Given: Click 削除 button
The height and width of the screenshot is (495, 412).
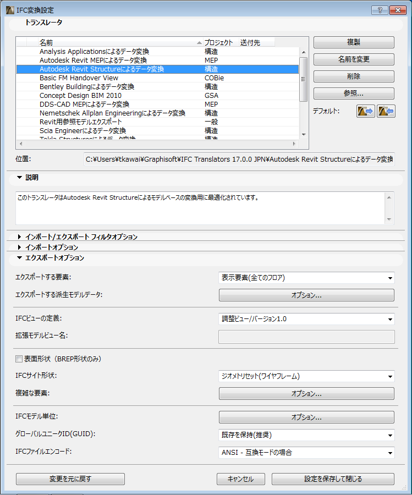Looking at the screenshot, I should (x=354, y=76).
